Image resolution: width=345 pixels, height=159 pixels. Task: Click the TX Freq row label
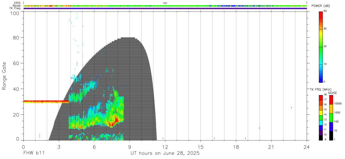click(x=15, y=8)
